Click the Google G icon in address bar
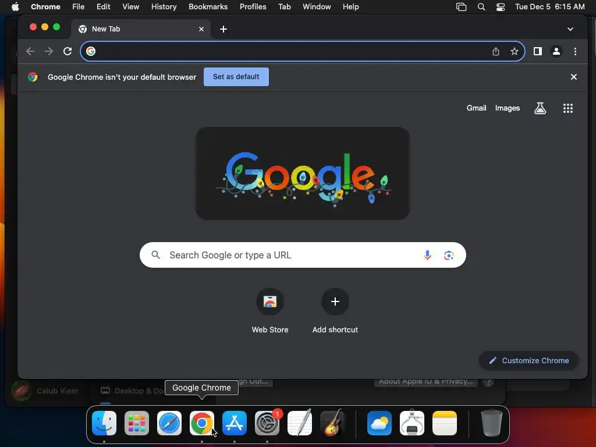 click(90, 51)
